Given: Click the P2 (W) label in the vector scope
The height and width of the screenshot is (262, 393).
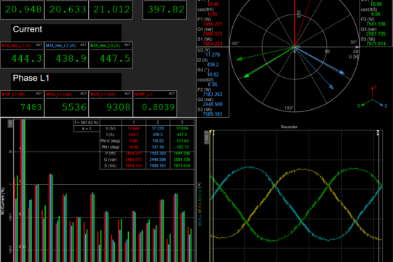Looking at the screenshot, I should pyautogui.click(x=205, y=90).
